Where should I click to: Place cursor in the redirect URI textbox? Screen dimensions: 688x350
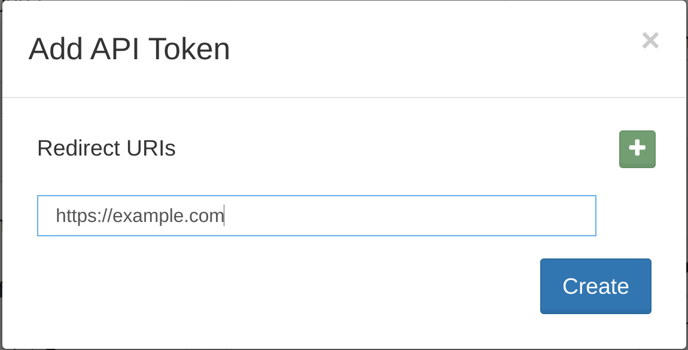316,215
